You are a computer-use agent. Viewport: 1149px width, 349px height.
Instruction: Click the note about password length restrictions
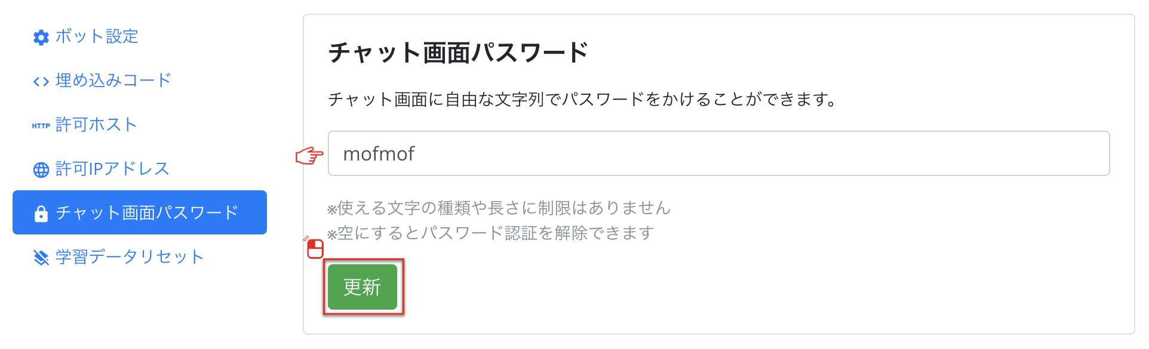pyautogui.click(x=499, y=208)
